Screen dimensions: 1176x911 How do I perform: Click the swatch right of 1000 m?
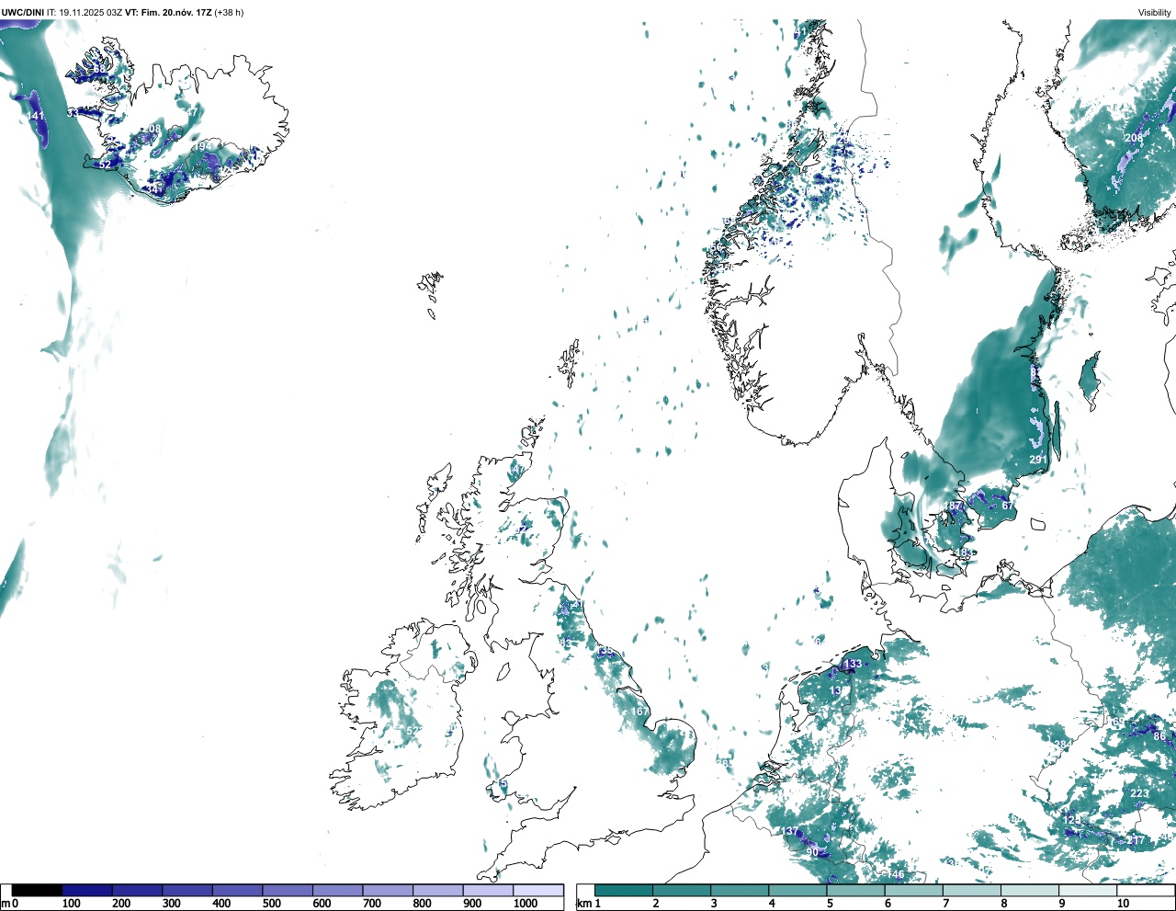click(538, 890)
